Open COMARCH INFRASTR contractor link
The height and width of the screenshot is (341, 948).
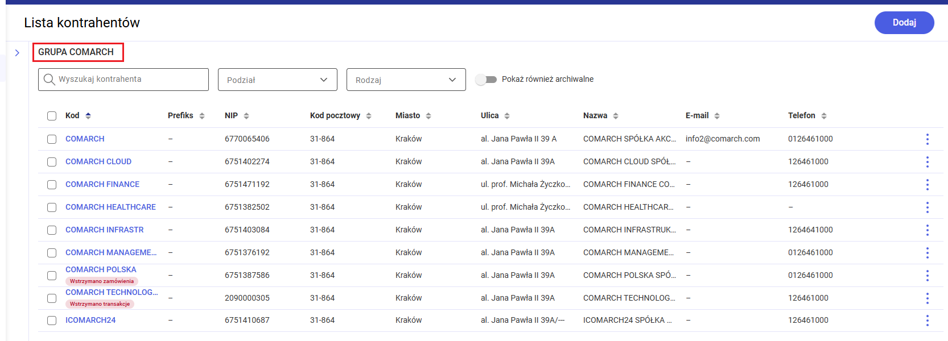(105, 230)
